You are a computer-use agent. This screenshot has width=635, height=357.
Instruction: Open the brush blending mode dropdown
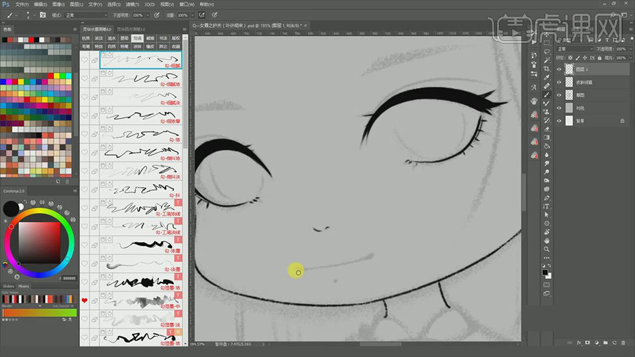[x=86, y=15]
